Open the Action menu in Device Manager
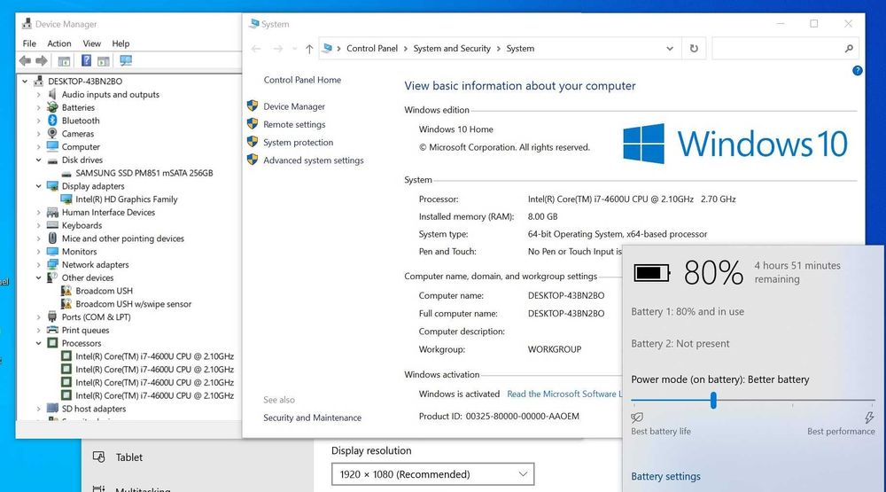 click(59, 43)
